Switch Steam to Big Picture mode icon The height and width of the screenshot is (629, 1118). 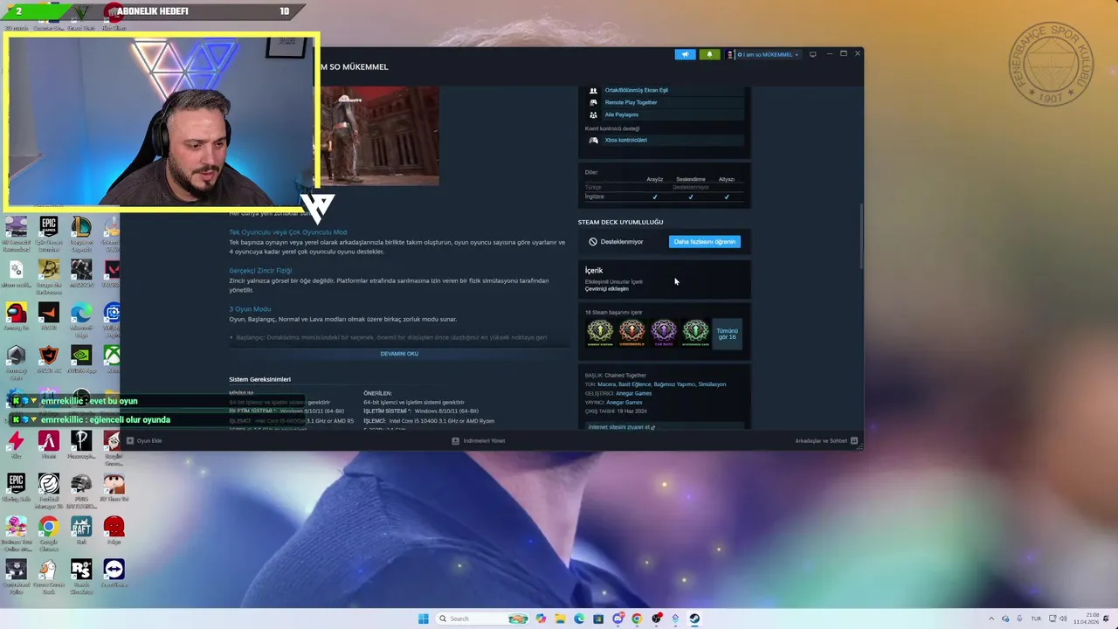(x=812, y=54)
